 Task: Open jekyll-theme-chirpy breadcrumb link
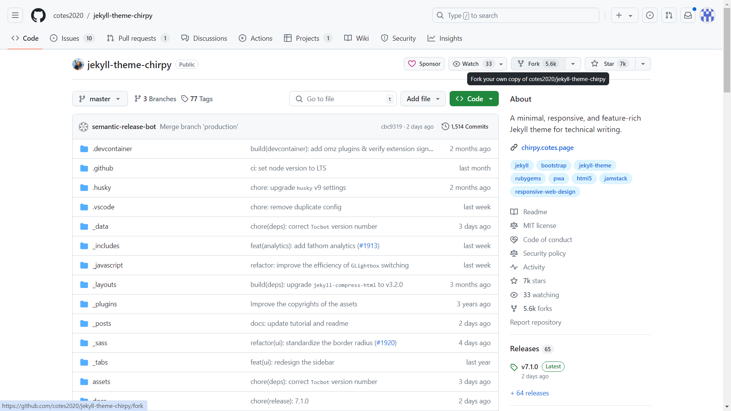[123, 16]
